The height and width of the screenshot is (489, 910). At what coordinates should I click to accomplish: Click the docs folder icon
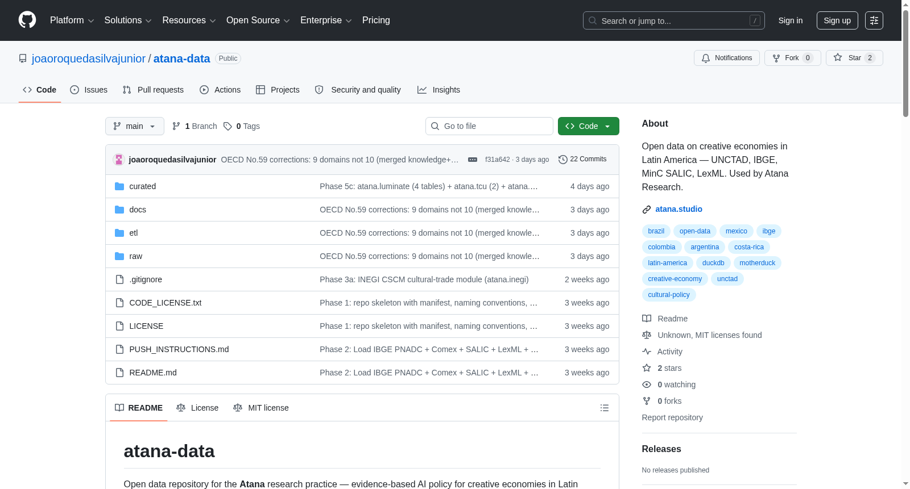119,210
